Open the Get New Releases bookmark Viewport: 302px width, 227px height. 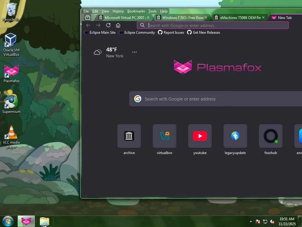[203, 33]
